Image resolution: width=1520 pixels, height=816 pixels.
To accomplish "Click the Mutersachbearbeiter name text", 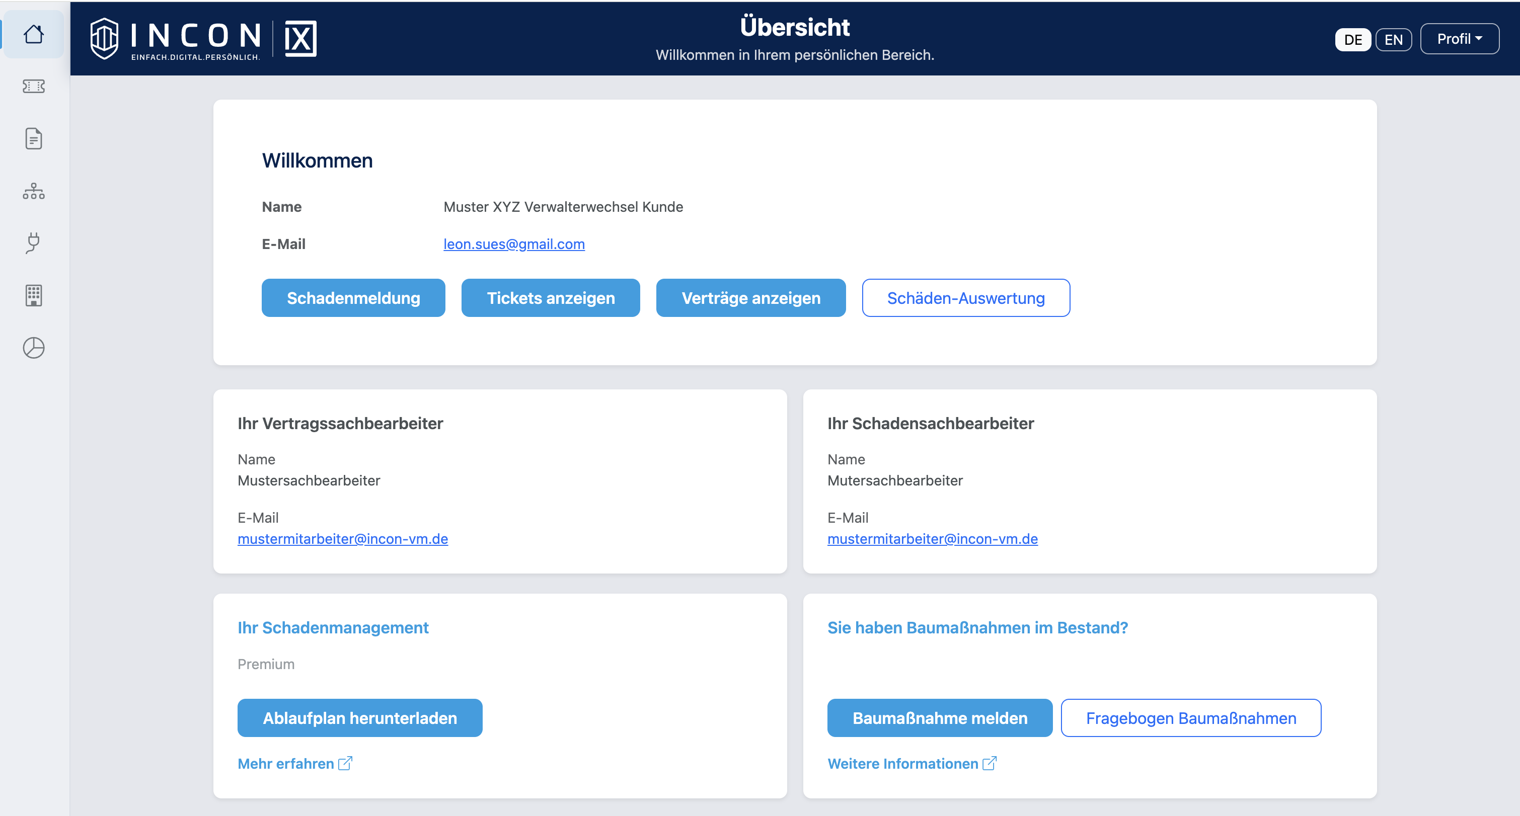I will [x=895, y=480].
